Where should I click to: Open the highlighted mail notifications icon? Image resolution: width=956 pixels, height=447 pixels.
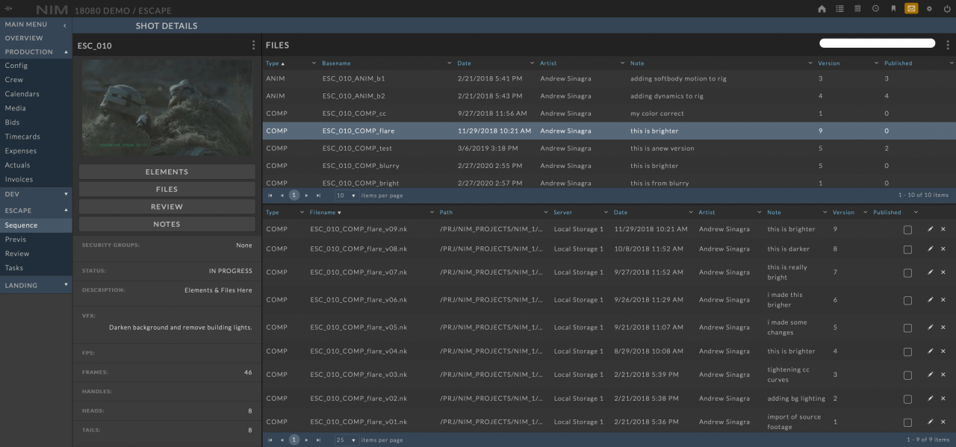[911, 9]
